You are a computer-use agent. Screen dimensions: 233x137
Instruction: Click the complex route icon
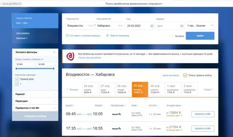[x=67, y=35]
